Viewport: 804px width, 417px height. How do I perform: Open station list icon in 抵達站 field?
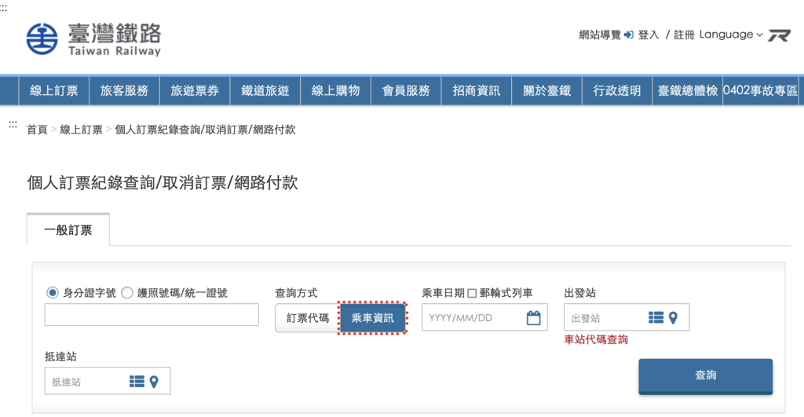click(137, 382)
